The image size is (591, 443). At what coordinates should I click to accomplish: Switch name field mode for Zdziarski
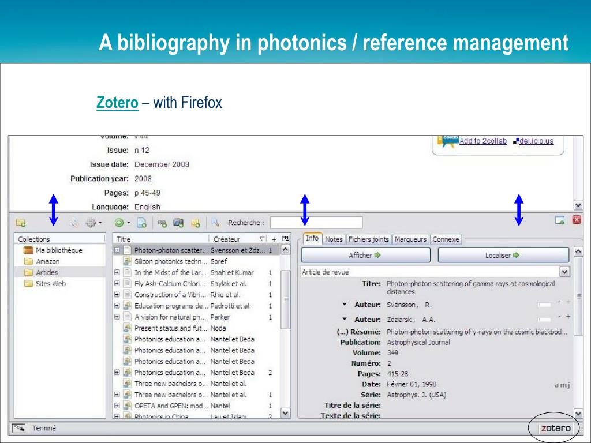pyautogui.click(x=544, y=319)
